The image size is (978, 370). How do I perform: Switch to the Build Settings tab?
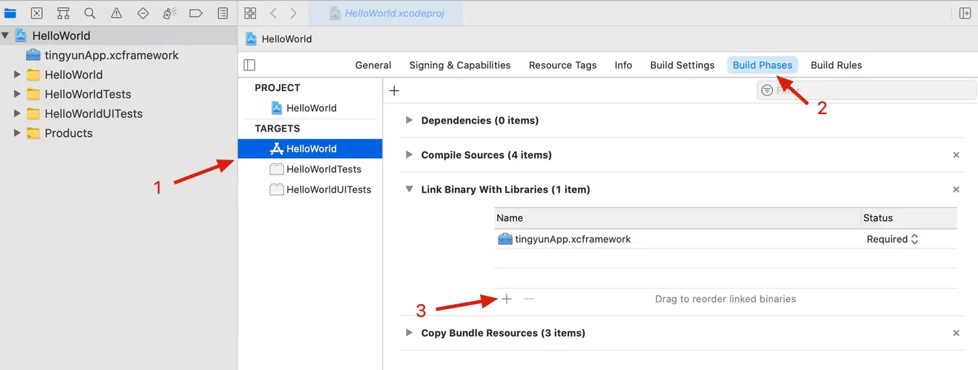click(682, 65)
